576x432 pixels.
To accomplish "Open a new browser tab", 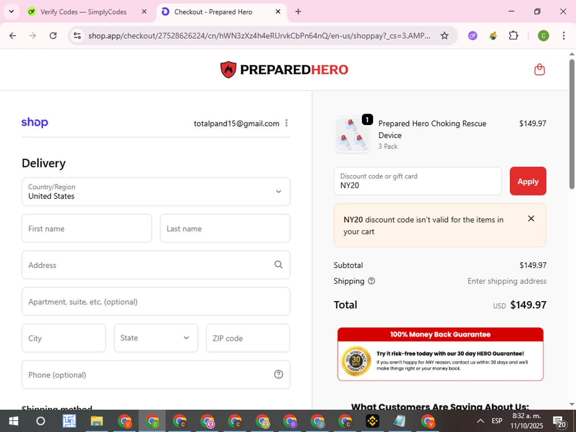I will (298, 12).
